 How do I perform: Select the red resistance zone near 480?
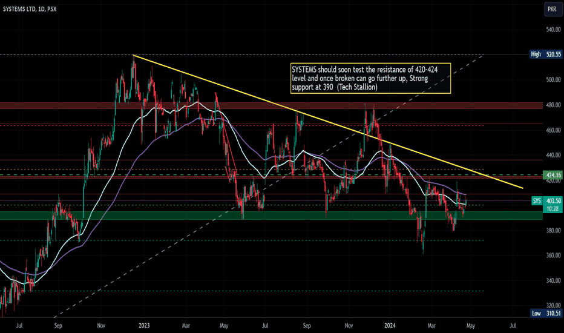tap(271, 105)
